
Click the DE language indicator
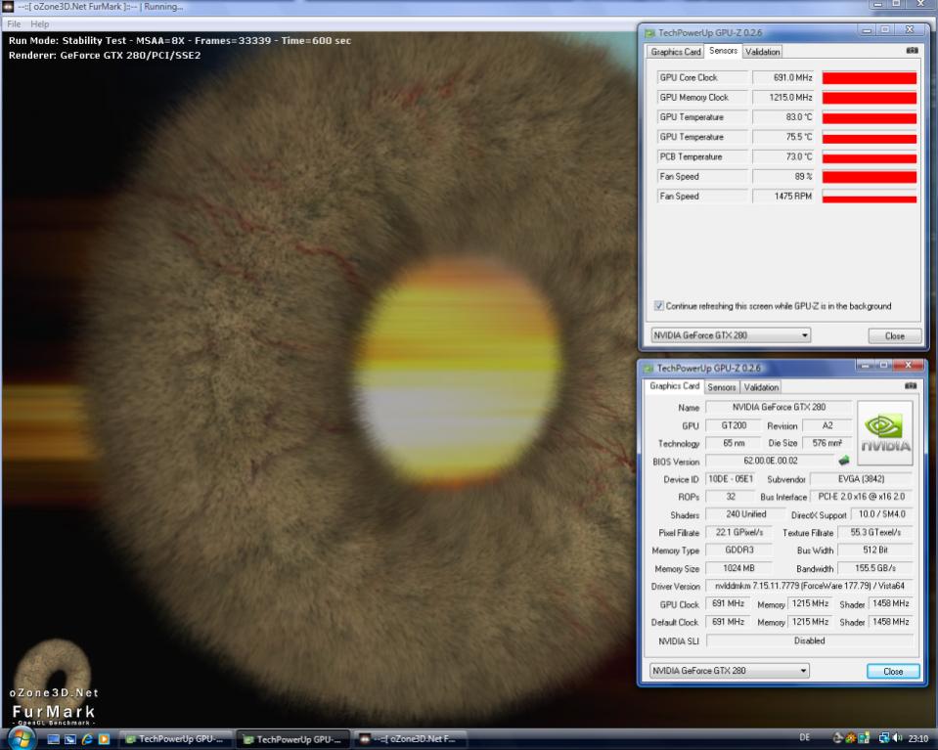pos(805,738)
